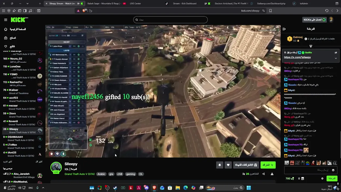The height and width of the screenshot is (192, 341).
Task: Reload the page
Action: click(327, 11)
